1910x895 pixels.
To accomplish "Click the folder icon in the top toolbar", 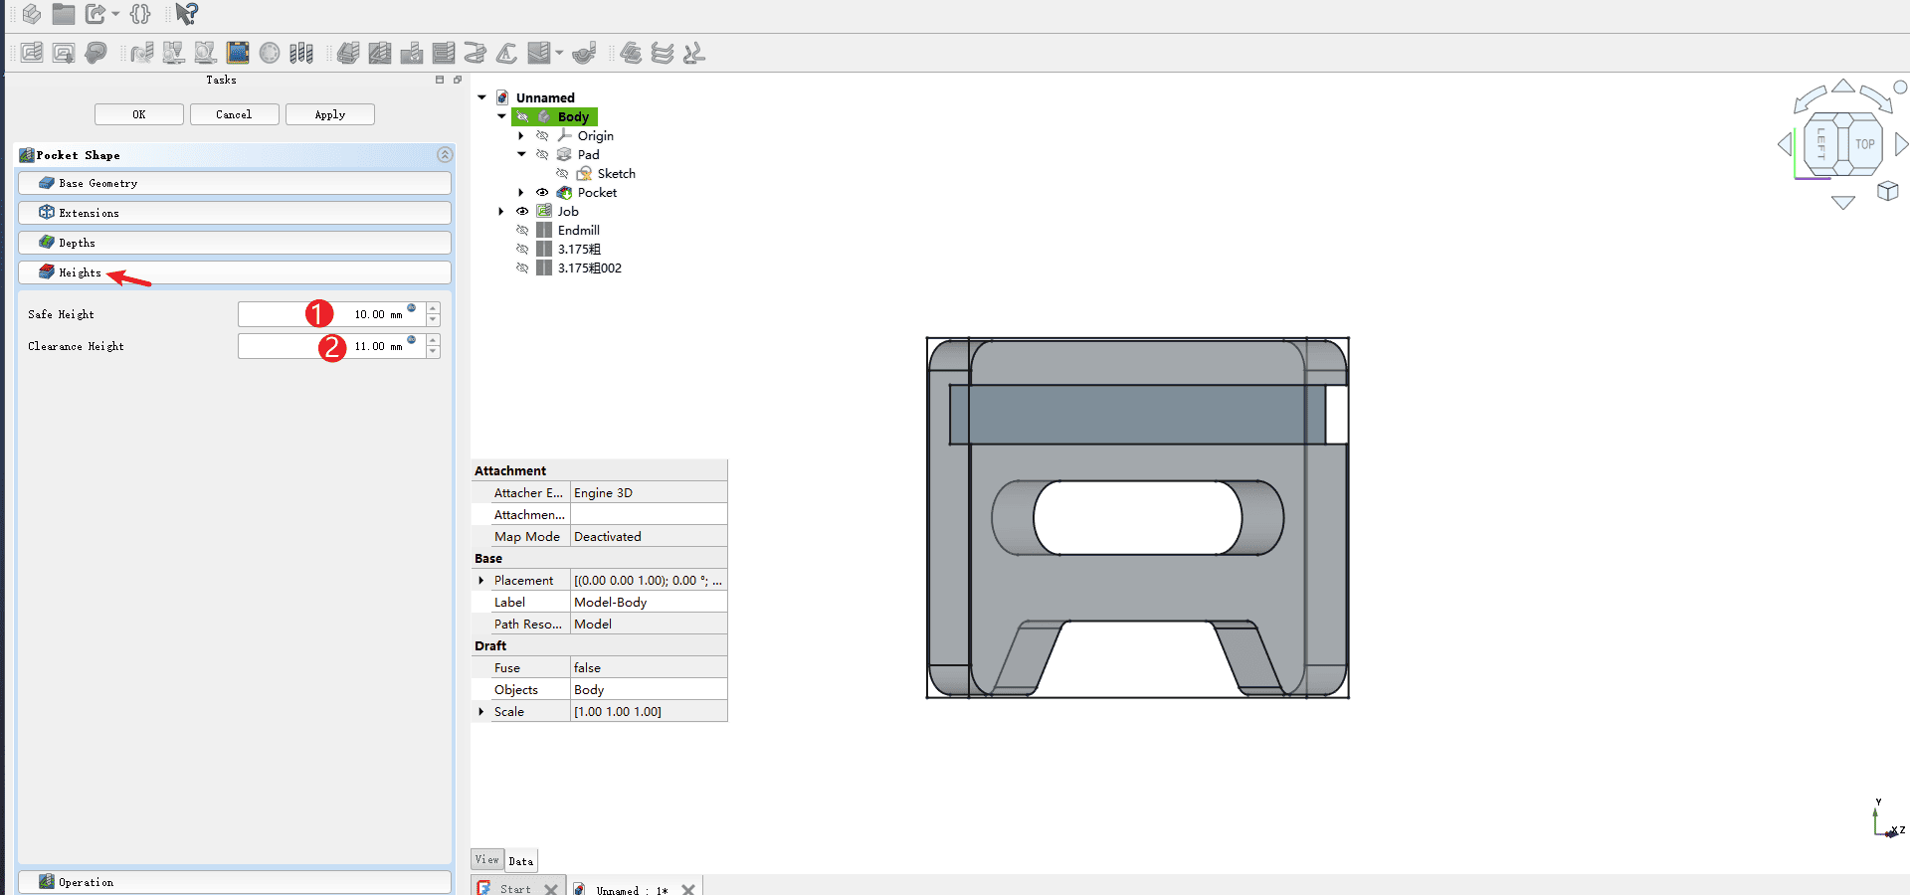I will (64, 14).
